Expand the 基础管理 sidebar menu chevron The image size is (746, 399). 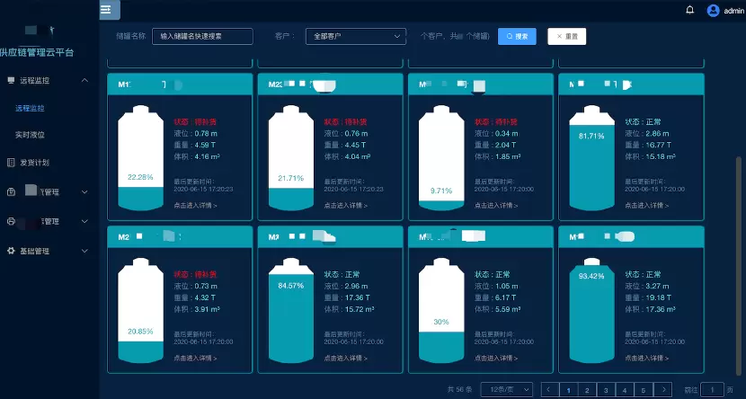84,251
